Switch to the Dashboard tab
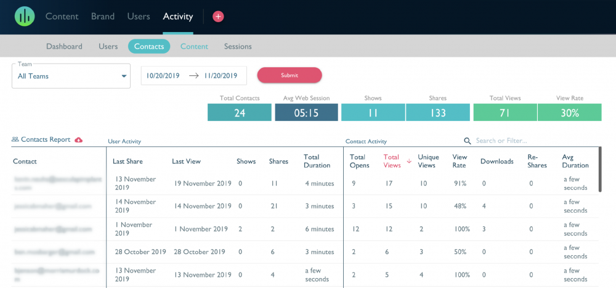The image size is (616, 288). point(65,46)
